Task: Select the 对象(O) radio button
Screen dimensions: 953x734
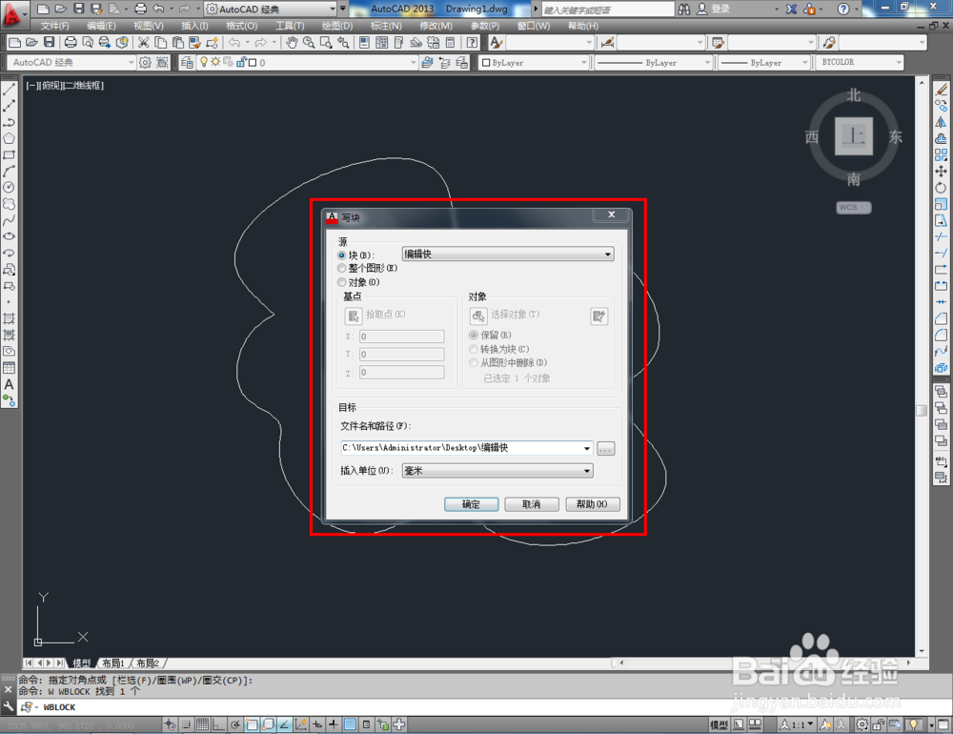Action: pos(341,282)
